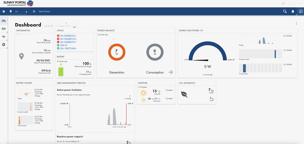The width and height of the screenshot is (304, 144).
Task: Open the Configuration gear sidebar icon
Action: 4,44
